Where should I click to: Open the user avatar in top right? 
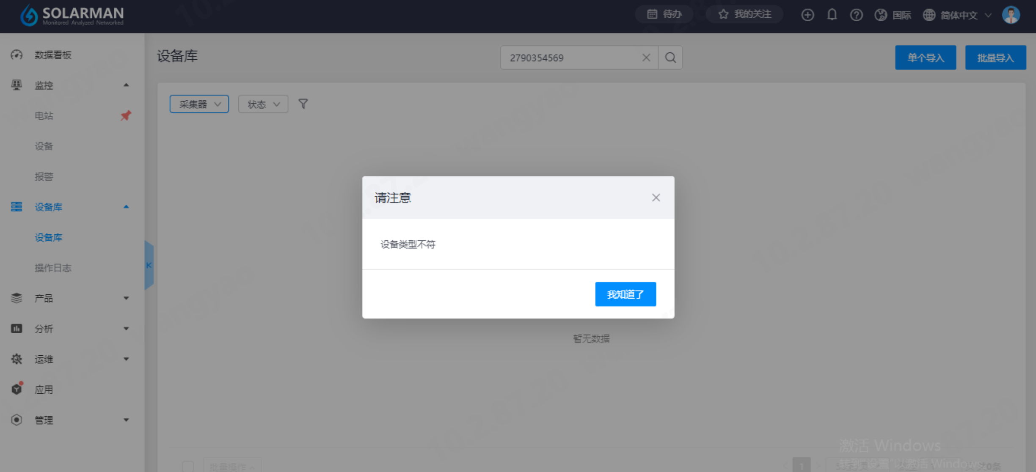tap(1011, 15)
